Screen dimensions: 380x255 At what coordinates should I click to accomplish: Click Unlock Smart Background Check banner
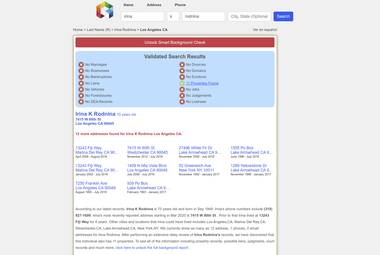click(x=175, y=43)
